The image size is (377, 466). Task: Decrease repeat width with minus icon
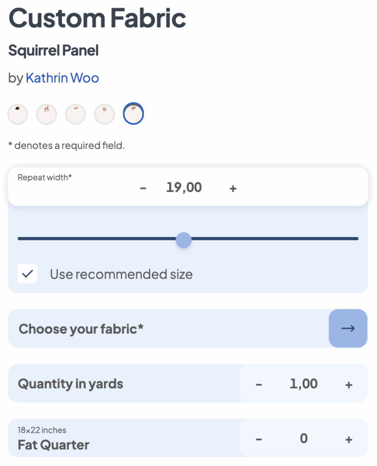point(143,188)
